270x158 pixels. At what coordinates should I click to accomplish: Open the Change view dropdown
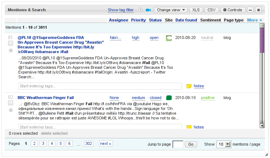[171, 10]
